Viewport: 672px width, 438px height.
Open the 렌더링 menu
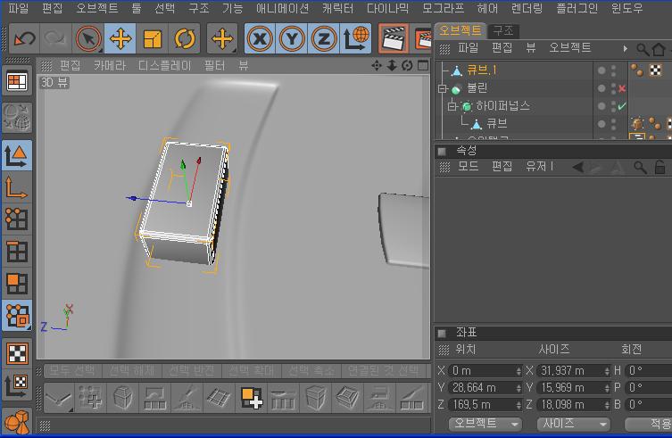click(x=527, y=8)
